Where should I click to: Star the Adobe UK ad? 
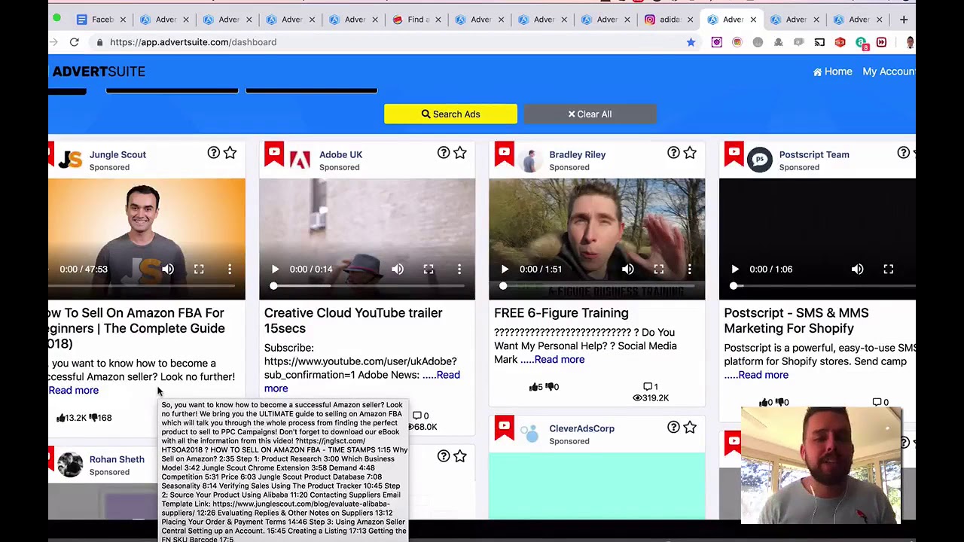(x=459, y=153)
